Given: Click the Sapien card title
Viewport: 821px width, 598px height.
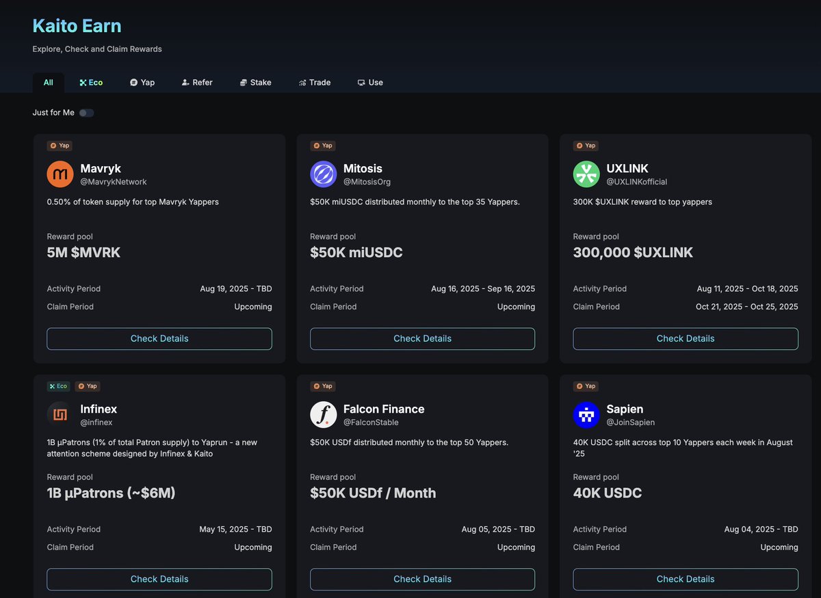Looking at the screenshot, I should click(x=625, y=409).
